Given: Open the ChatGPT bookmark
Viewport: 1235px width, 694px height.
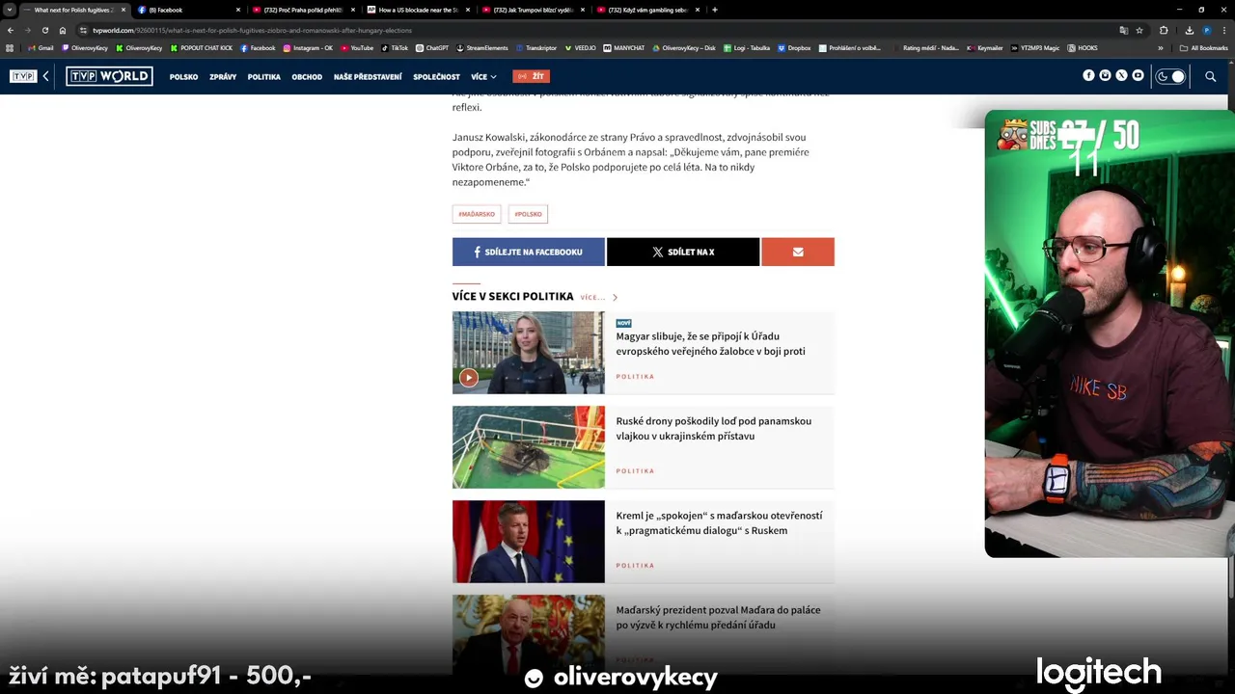Looking at the screenshot, I should tap(432, 47).
